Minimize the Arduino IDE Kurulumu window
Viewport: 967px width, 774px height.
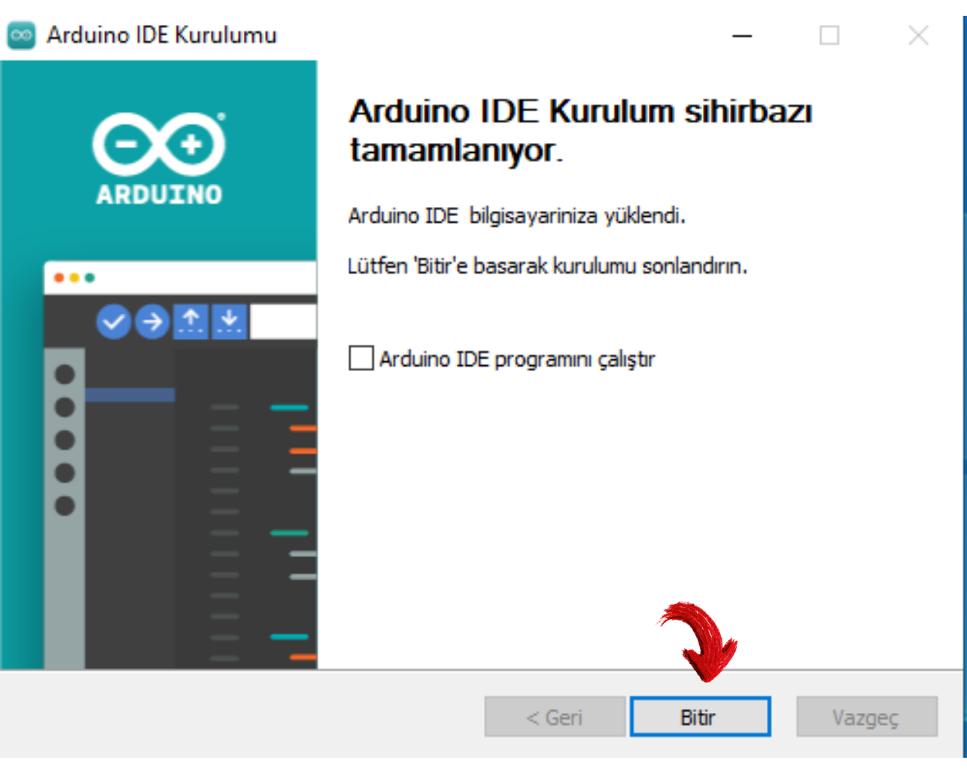(742, 35)
